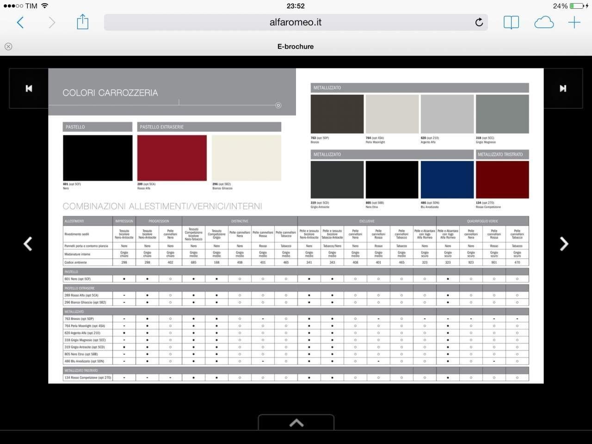This screenshot has width=592, height=444.
Task: Tap the alfaromeo.it address field
Action: click(x=296, y=22)
